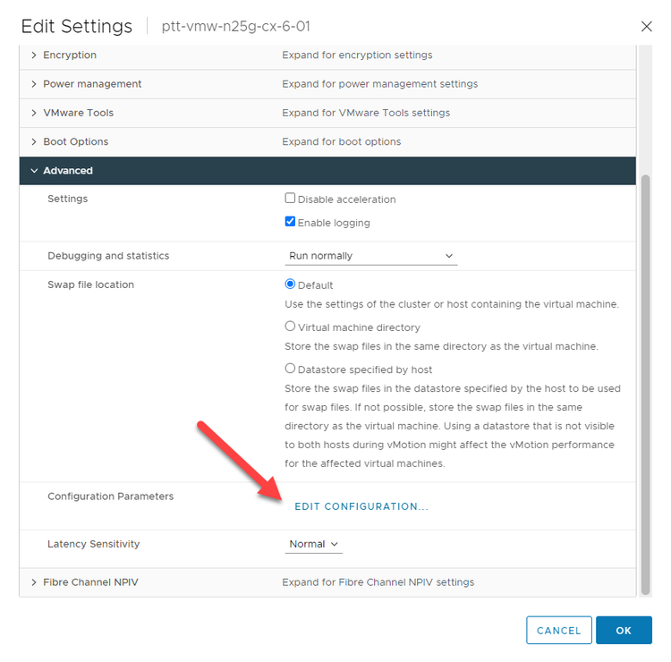Screen dimensions: 671x662
Task: Check the Disable acceleration checkbox
Action: (290, 199)
